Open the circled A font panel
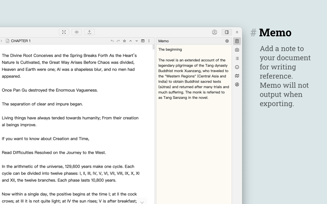The height and width of the screenshot is (204, 327). (237, 85)
